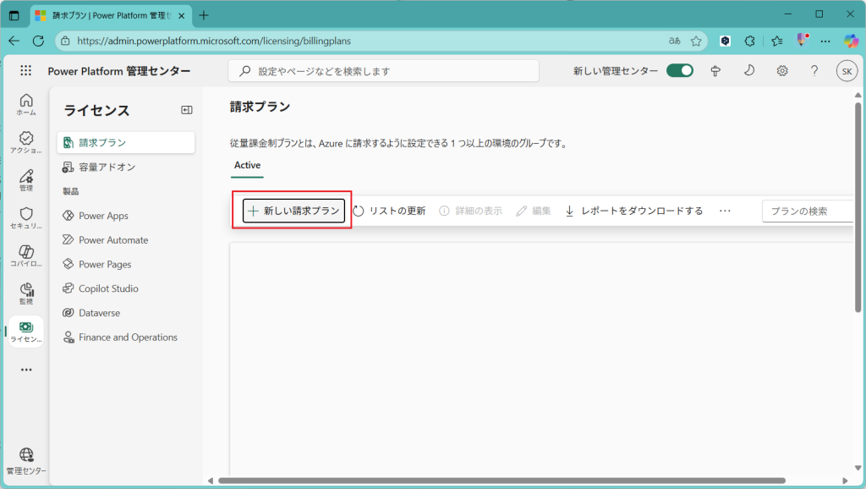Click the browser address bar URL
This screenshot has width=866, height=489.
(x=214, y=41)
